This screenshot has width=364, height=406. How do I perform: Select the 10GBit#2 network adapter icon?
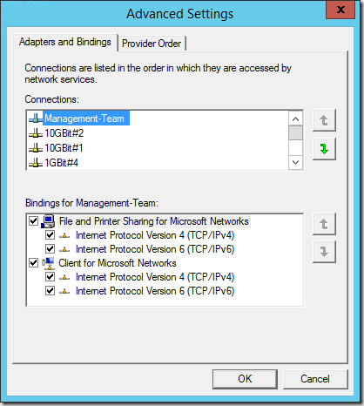point(36,133)
